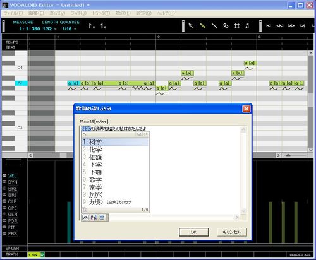This screenshot has width=316, height=260.
Task: Choose candidate 2 化学
Action: click(115, 150)
